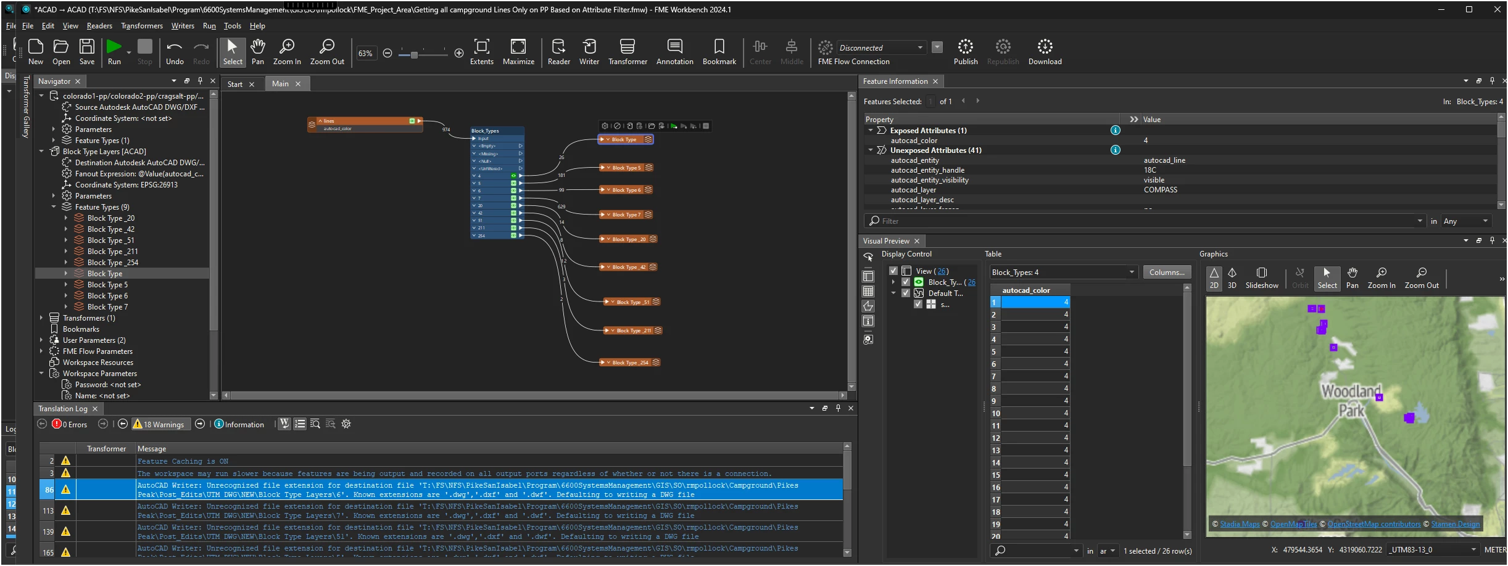
Task: Undo the last action
Action: 175,52
